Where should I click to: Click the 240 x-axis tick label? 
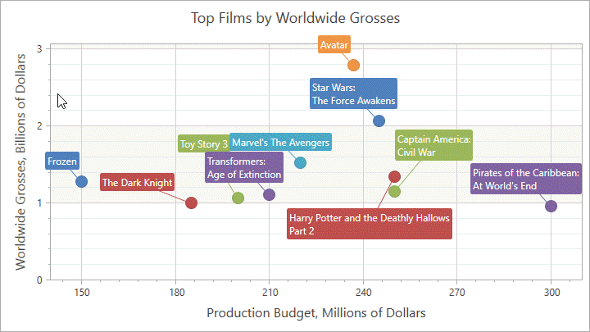(364, 293)
